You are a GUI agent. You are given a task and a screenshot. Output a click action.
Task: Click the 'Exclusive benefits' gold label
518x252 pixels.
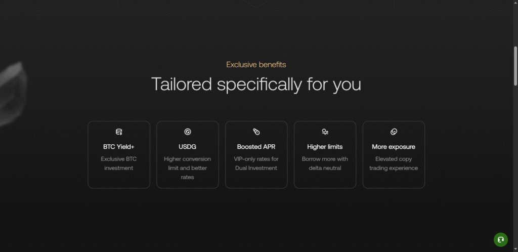pos(256,65)
